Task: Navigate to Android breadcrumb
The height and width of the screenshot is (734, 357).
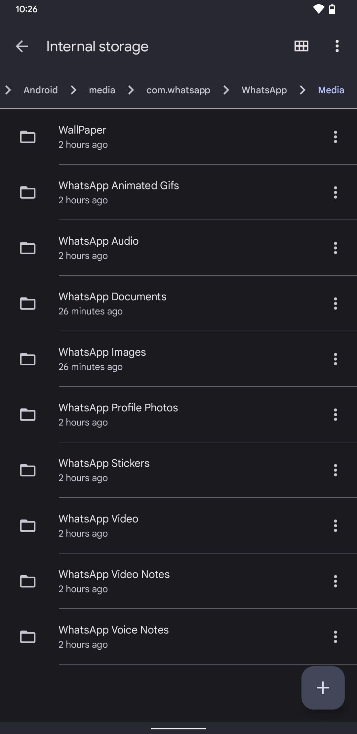Action: tap(41, 90)
